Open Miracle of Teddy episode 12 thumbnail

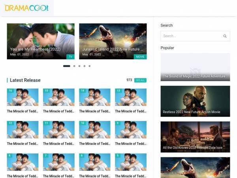click(23, 130)
